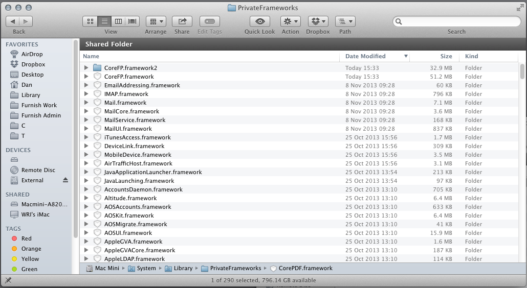Open Remote Disc in the sidebar

pyautogui.click(x=38, y=170)
